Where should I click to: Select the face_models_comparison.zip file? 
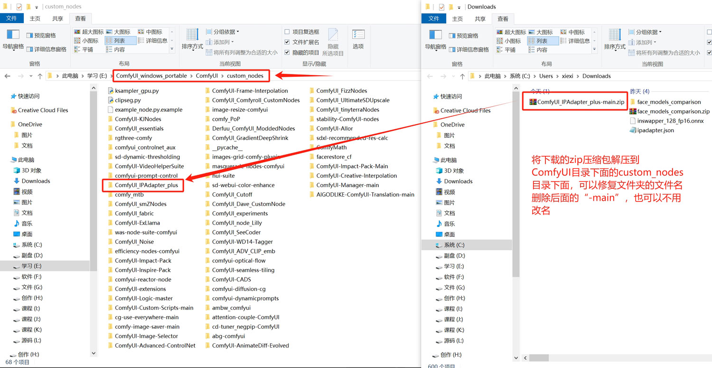[x=669, y=111]
